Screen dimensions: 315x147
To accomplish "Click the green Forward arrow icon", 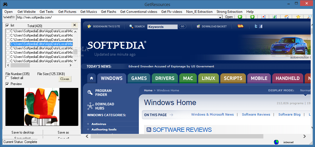I will tap(252, 17).
